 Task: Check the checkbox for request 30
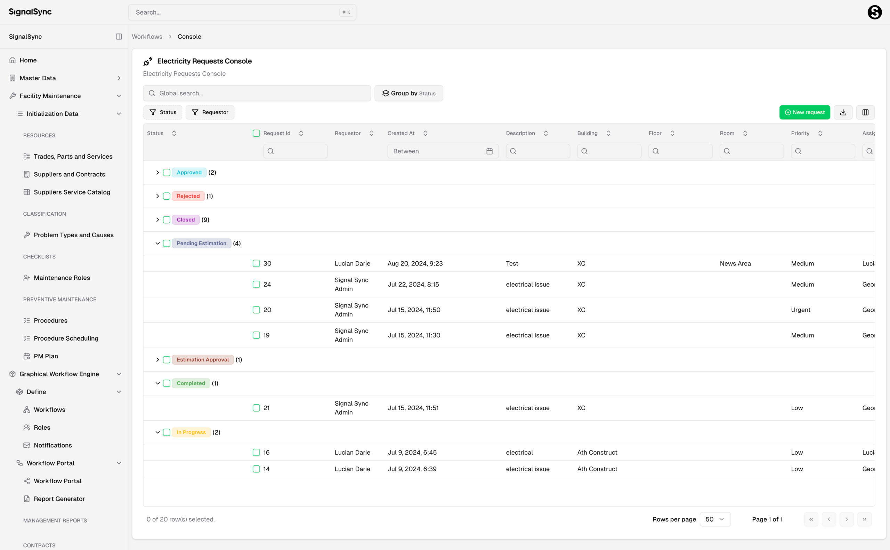[256, 263]
